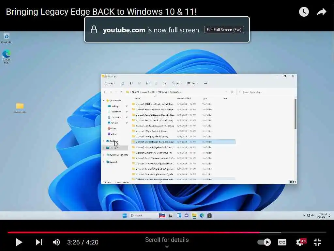Screen dimensions: 334x251
Task: Skip to the next video
Action: point(39,242)
